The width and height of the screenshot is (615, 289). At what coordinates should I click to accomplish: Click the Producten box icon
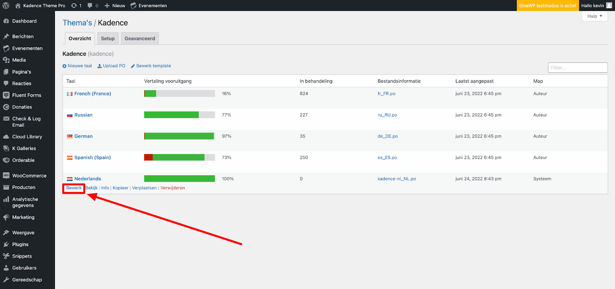[x=6, y=188]
